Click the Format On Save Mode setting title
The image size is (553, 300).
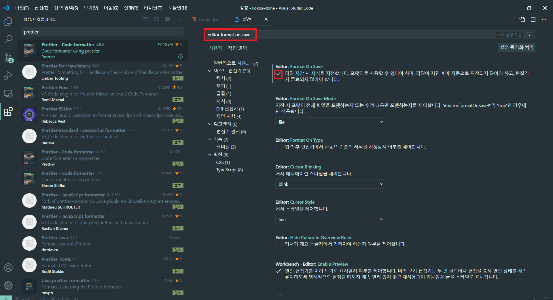(306, 99)
